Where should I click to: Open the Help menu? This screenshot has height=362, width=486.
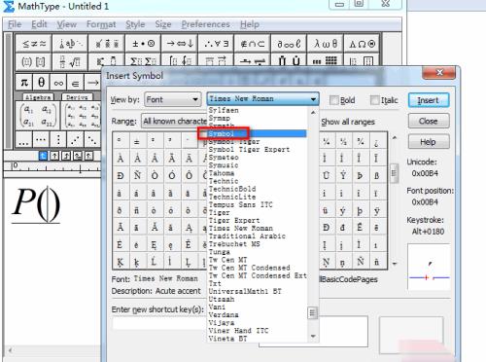tap(250, 24)
